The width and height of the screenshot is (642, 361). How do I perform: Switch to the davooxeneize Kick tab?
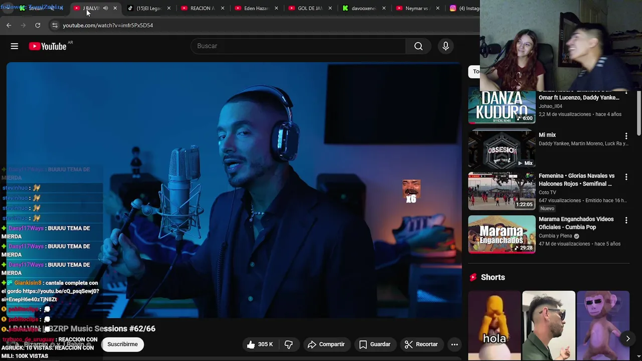(x=360, y=8)
